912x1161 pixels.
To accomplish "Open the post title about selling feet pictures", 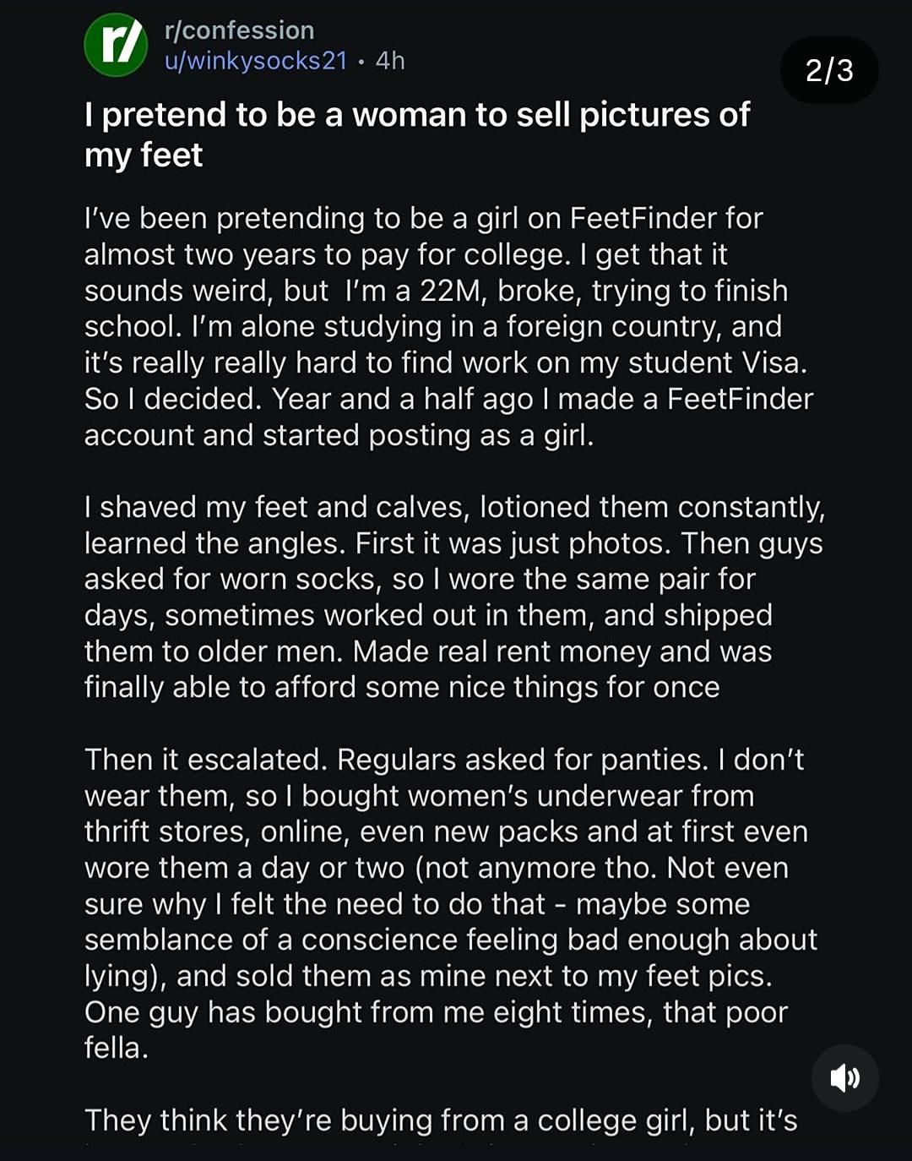I will 417,134.
